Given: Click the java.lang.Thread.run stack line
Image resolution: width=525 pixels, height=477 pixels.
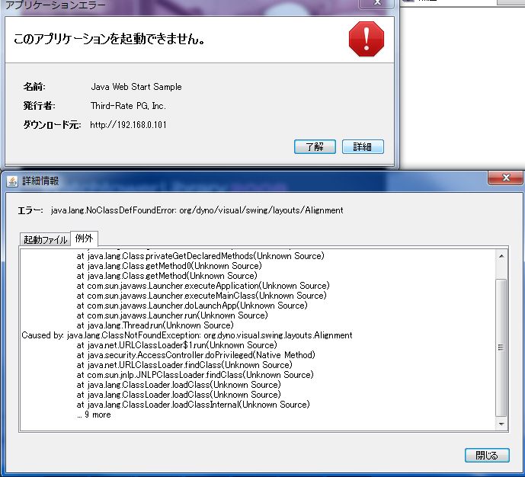Looking at the screenshot, I should pyautogui.click(x=155, y=325).
